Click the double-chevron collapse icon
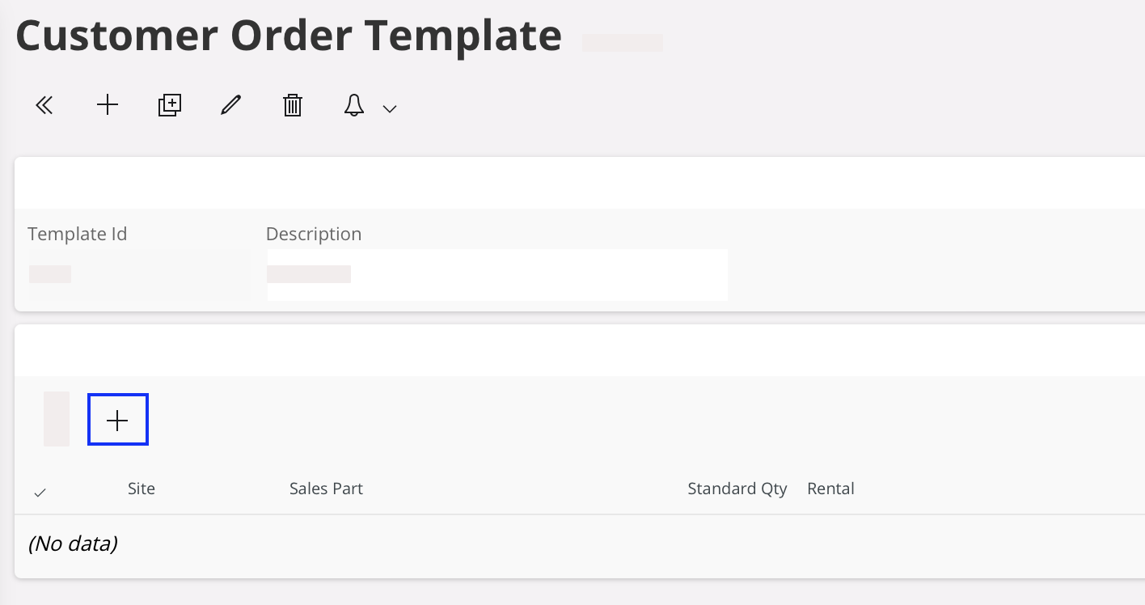The width and height of the screenshot is (1145, 605). point(44,105)
